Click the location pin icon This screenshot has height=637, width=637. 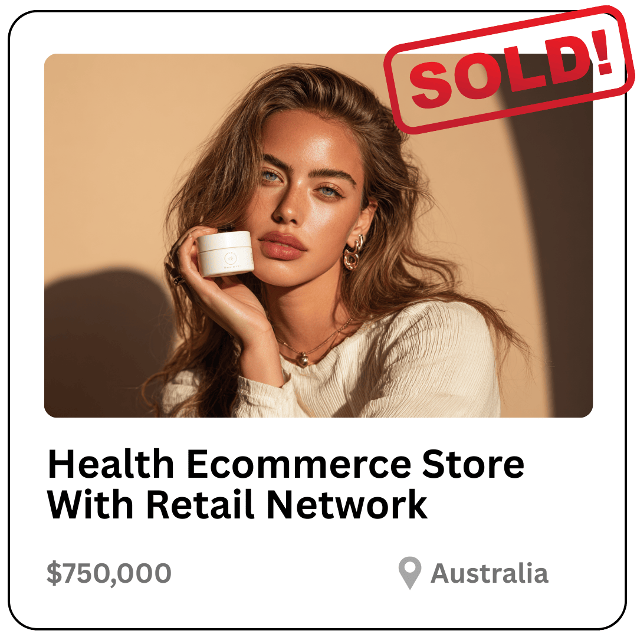[x=409, y=572]
